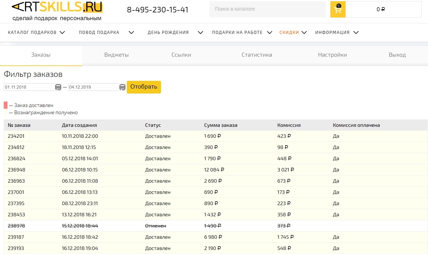Click the phone number 8-495-230-15-41

click(158, 10)
